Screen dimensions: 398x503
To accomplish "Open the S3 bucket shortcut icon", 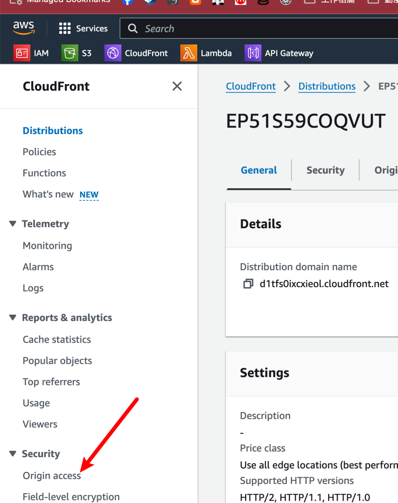I will [70, 53].
